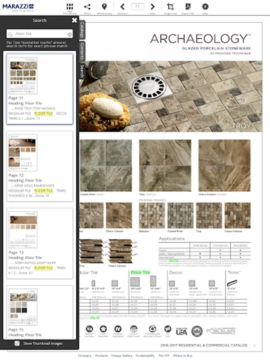The width and height of the screenshot is (270, 360).
Task: Go to previous page arrow
Action: pyautogui.click(x=122, y=7)
